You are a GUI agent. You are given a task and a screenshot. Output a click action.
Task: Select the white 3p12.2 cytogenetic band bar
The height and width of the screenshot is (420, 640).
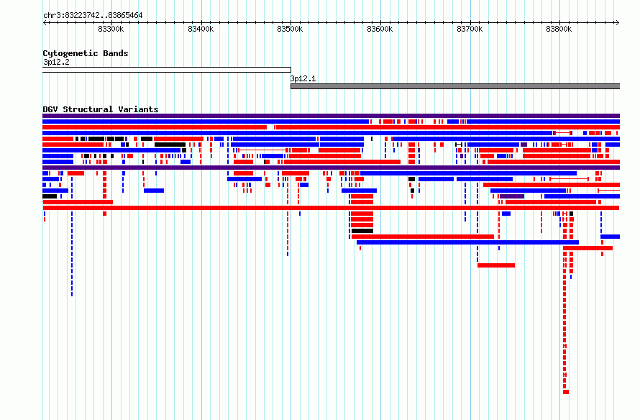(167, 70)
